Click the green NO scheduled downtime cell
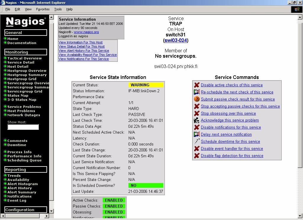The image size is (303, 220). (146, 185)
